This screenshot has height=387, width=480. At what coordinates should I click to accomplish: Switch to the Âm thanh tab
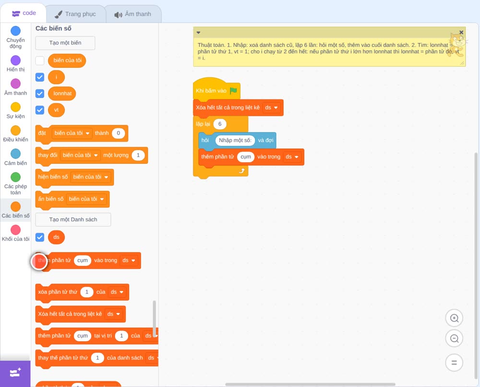(133, 14)
